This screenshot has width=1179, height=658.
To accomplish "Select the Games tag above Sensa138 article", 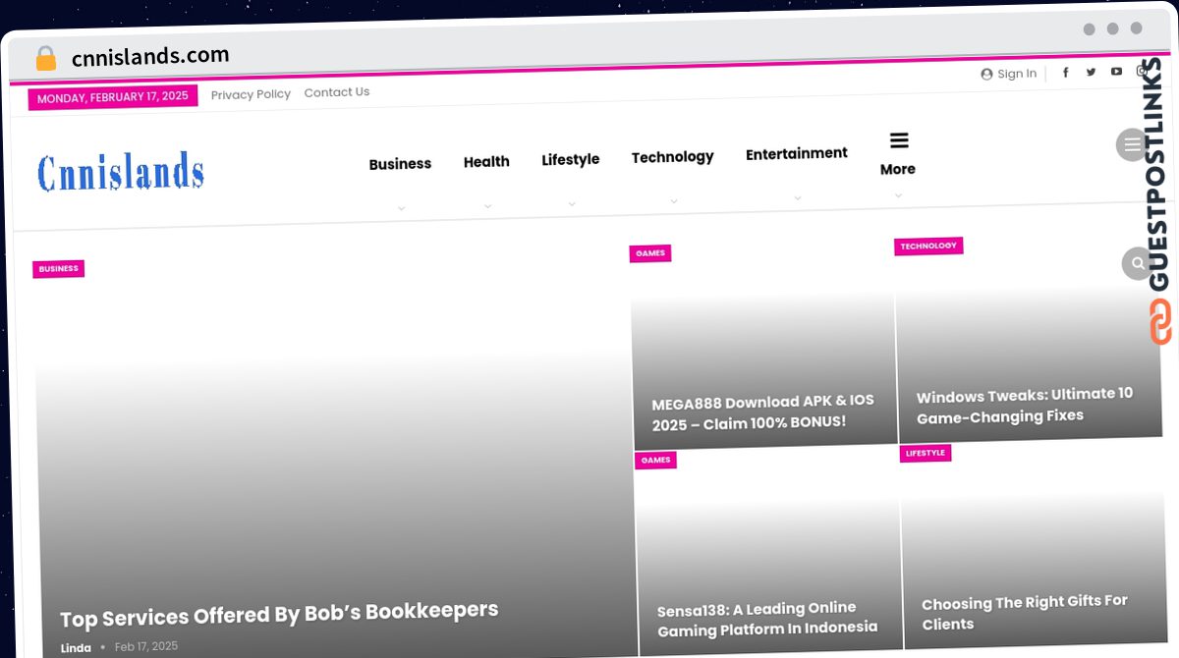I will [655, 460].
